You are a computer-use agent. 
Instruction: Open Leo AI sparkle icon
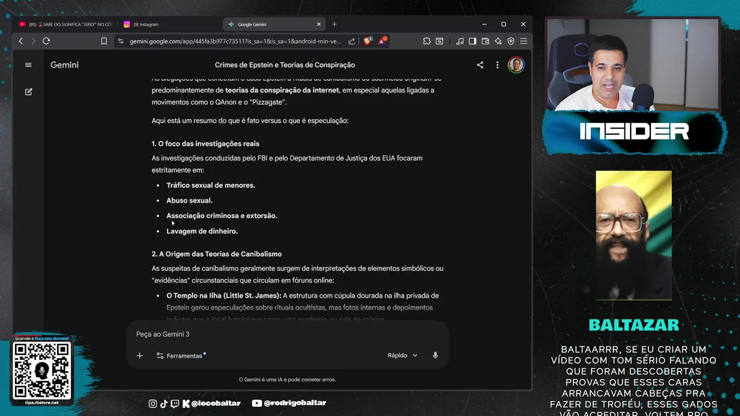(498, 41)
